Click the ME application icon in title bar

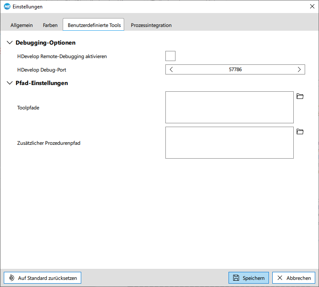point(7,7)
